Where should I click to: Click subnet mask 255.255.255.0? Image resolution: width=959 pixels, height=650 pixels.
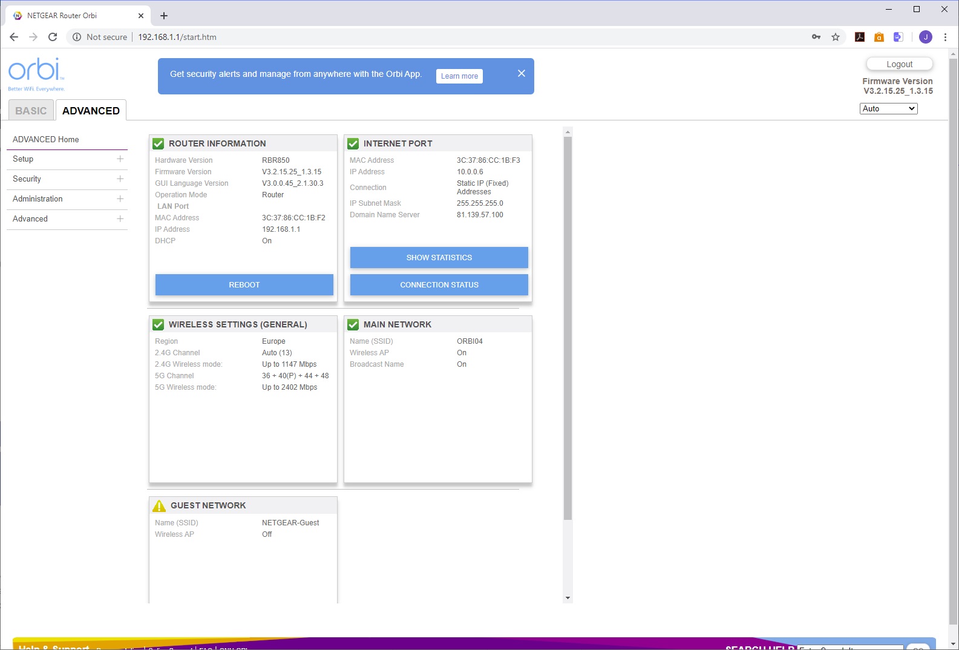tap(480, 203)
